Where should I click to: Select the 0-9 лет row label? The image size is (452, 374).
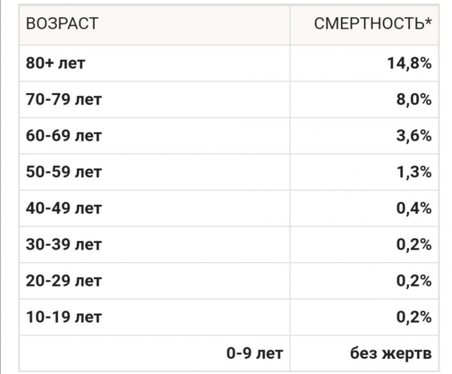(254, 354)
